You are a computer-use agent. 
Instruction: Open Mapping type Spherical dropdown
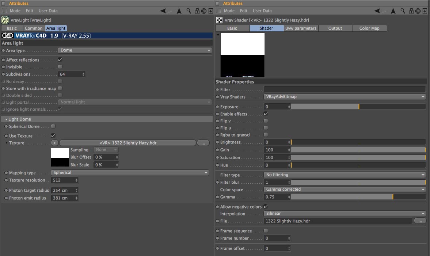pyautogui.click(x=130, y=173)
